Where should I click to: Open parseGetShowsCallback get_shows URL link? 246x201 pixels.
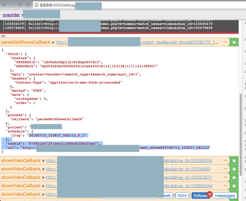[135, 42]
